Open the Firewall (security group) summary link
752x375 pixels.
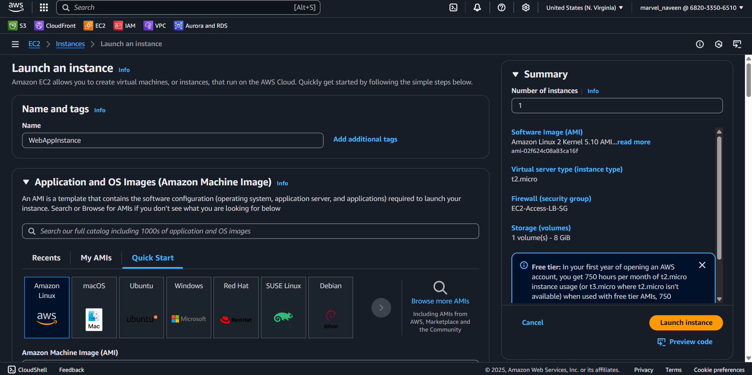click(x=551, y=199)
